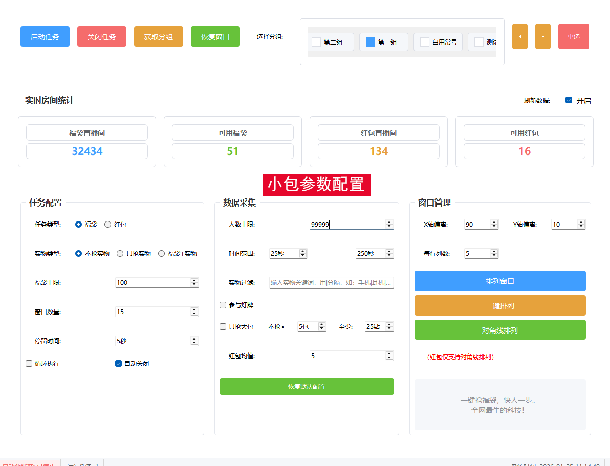Viewport: 610px width, 466px height.
Task: Adjust Y轴偏离 spinner arrows
Action: tap(581, 225)
